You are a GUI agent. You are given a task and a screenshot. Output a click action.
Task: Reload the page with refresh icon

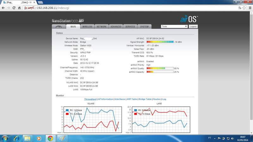click(x=14, y=8)
